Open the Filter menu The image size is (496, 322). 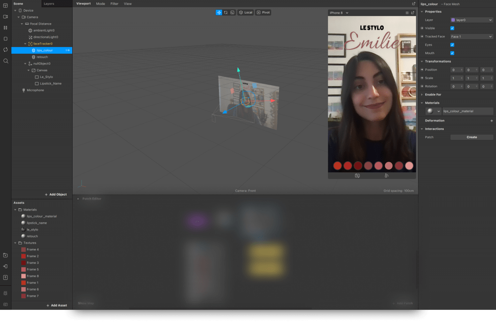pyautogui.click(x=114, y=4)
